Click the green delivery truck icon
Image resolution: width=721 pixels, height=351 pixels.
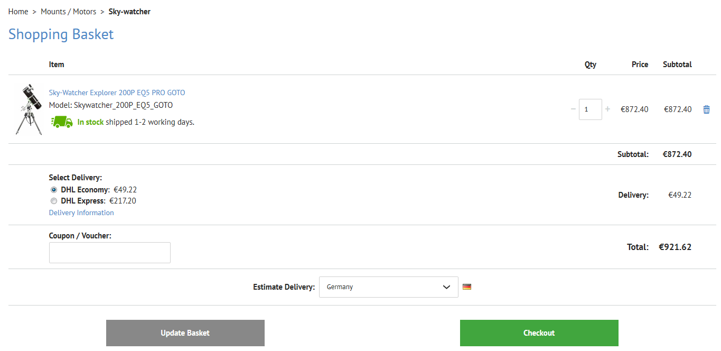(x=62, y=122)
